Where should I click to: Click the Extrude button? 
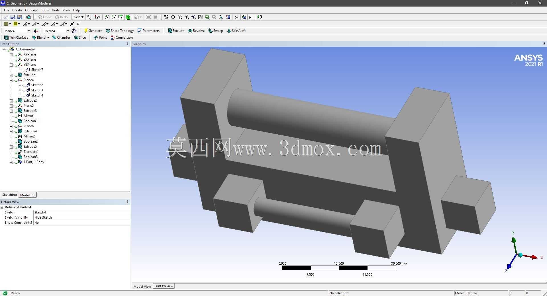pyautogui.click(x=176, y=31)
